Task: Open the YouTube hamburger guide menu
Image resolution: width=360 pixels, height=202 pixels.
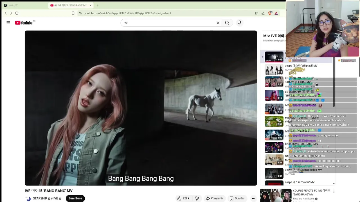Action: [8, 23]
